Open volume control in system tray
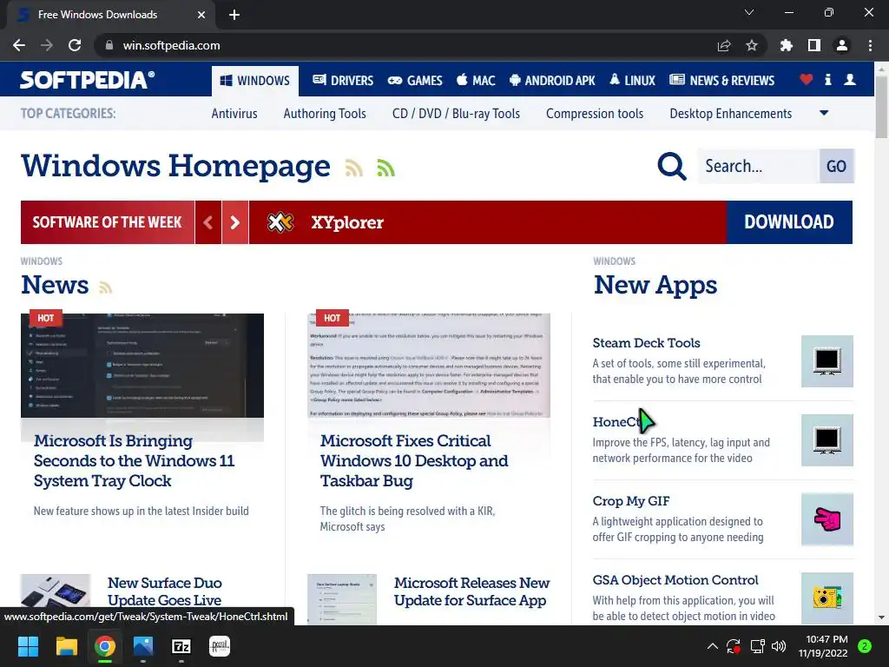Image resolution: width=889 pixels, height=667 pixels. 779,646
